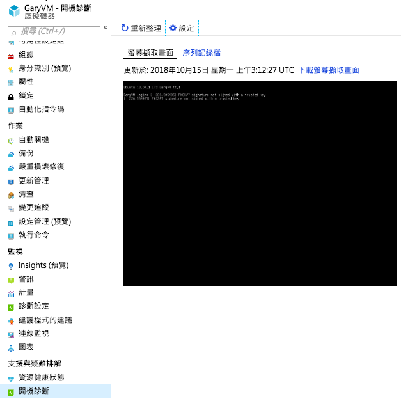Click the 更新於 timestamp text
The width and height of the screenshot is (401, 399).
208,70
